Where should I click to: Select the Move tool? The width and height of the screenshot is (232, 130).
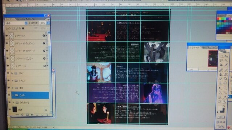[x=226, y=56]
